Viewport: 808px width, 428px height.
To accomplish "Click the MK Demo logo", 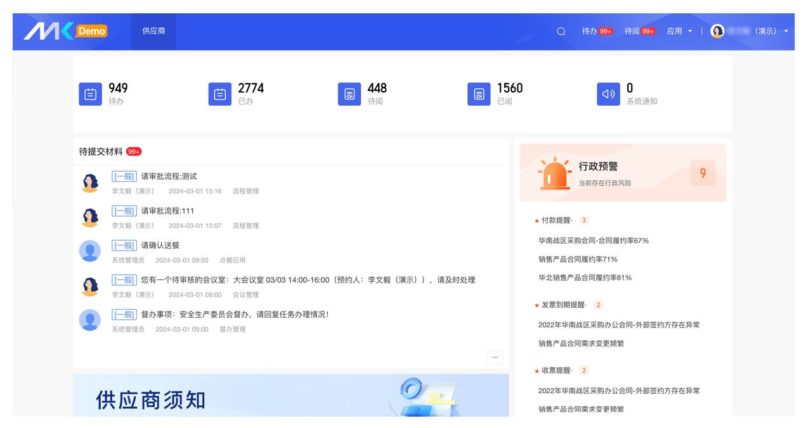I will click(65, 31).
